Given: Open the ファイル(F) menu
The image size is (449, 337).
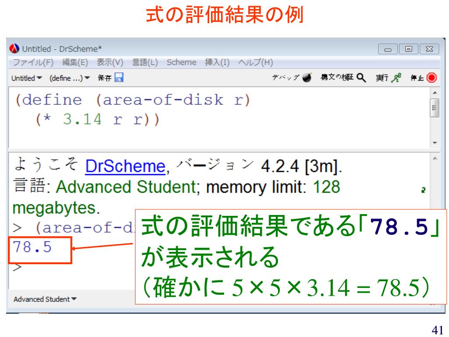Looking at the screenshot, I should click(x=33, y=62).
